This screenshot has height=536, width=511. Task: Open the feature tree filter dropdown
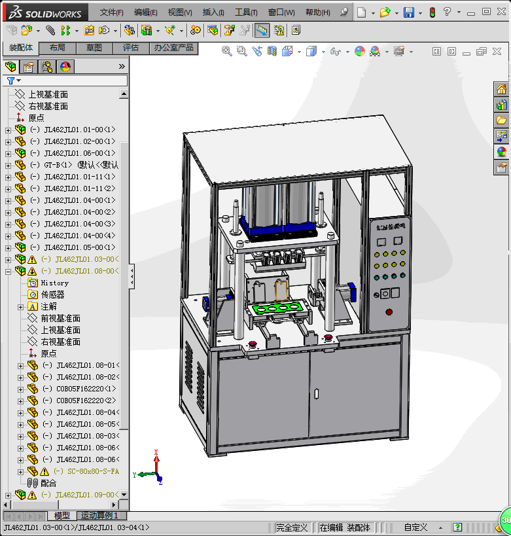[x=12, y=80]
